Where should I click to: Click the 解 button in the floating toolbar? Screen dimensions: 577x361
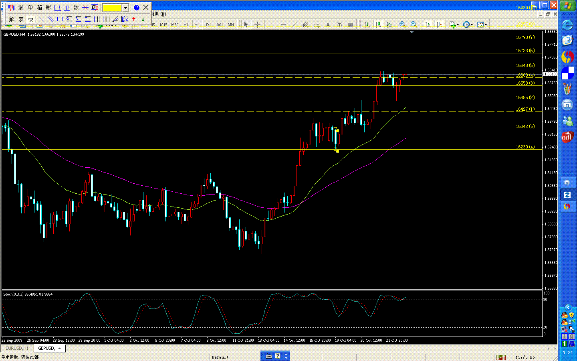pyautogui.click(x=12, y=19)
